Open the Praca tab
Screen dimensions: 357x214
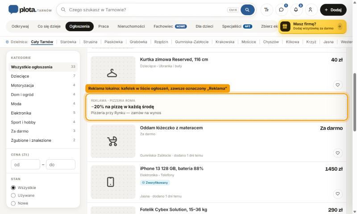[x=104, y=26]
